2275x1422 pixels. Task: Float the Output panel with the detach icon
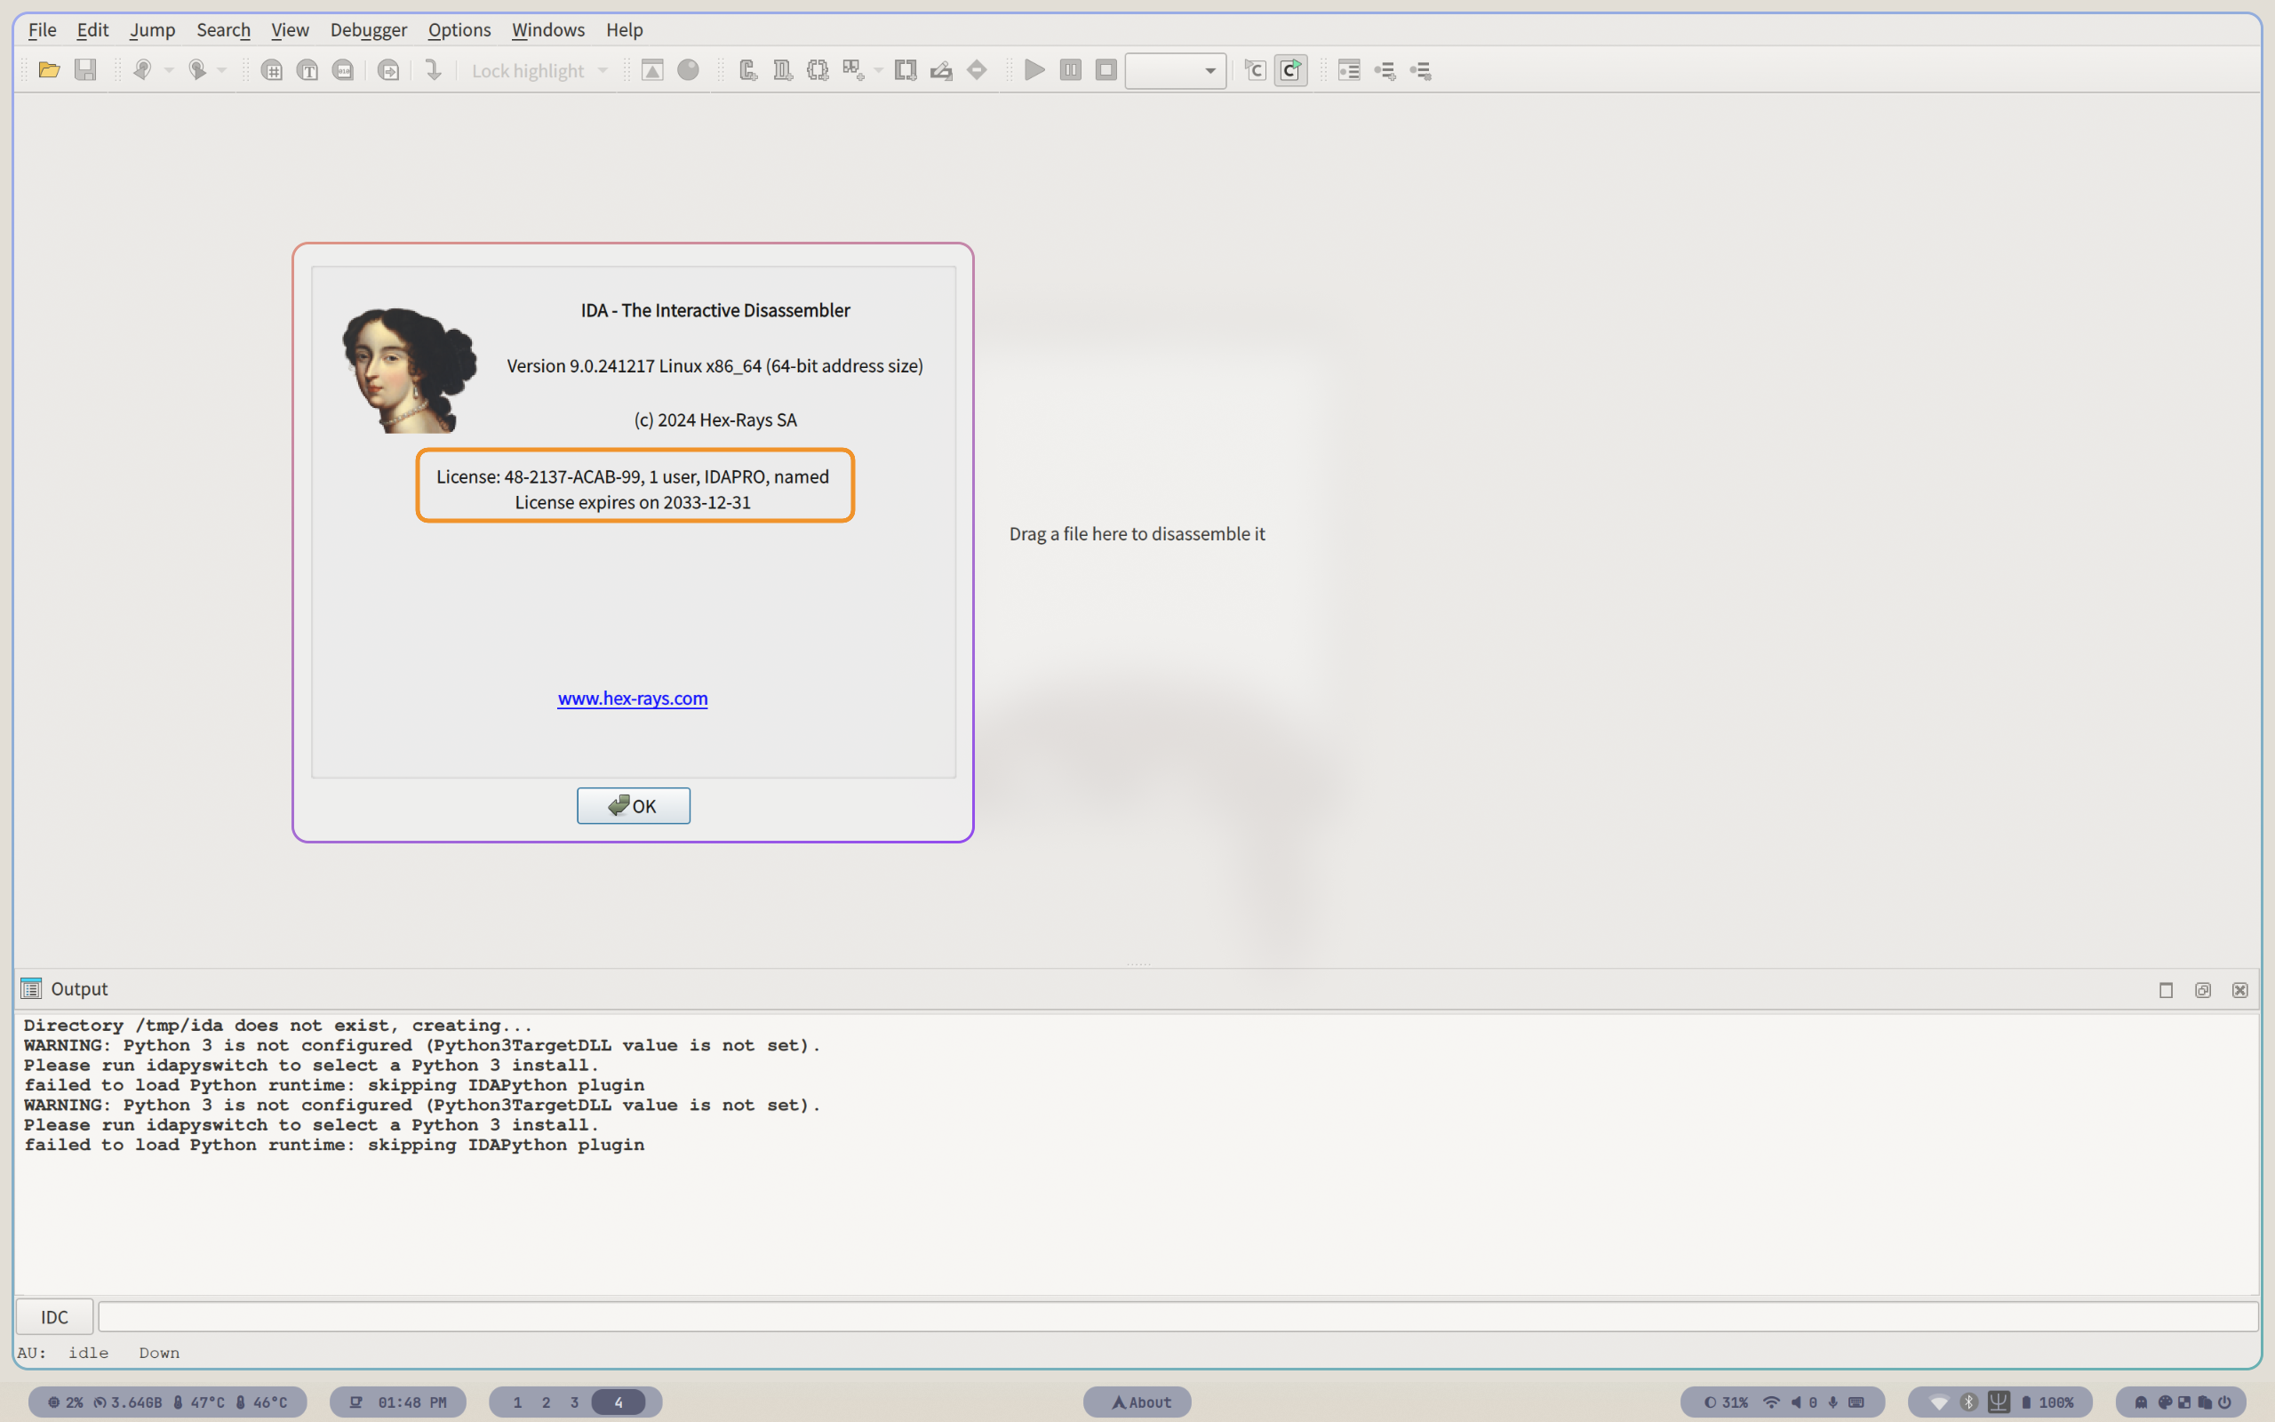(2203, 989)
